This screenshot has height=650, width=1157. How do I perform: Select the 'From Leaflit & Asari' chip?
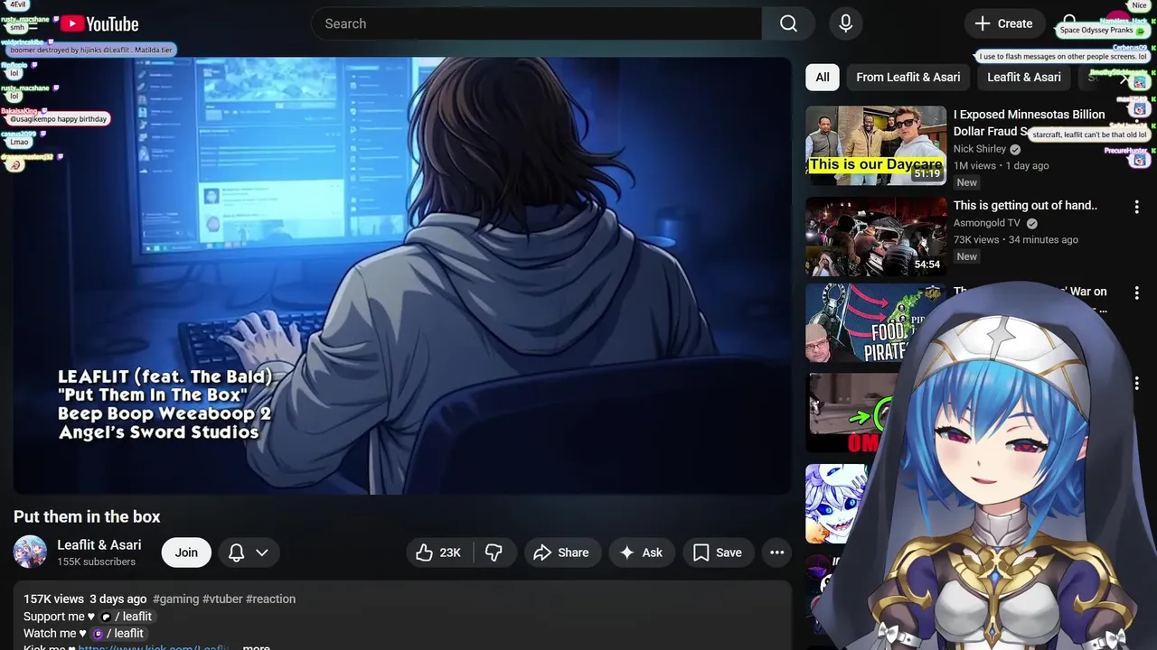pyautogui.click(x=908, y=78)
